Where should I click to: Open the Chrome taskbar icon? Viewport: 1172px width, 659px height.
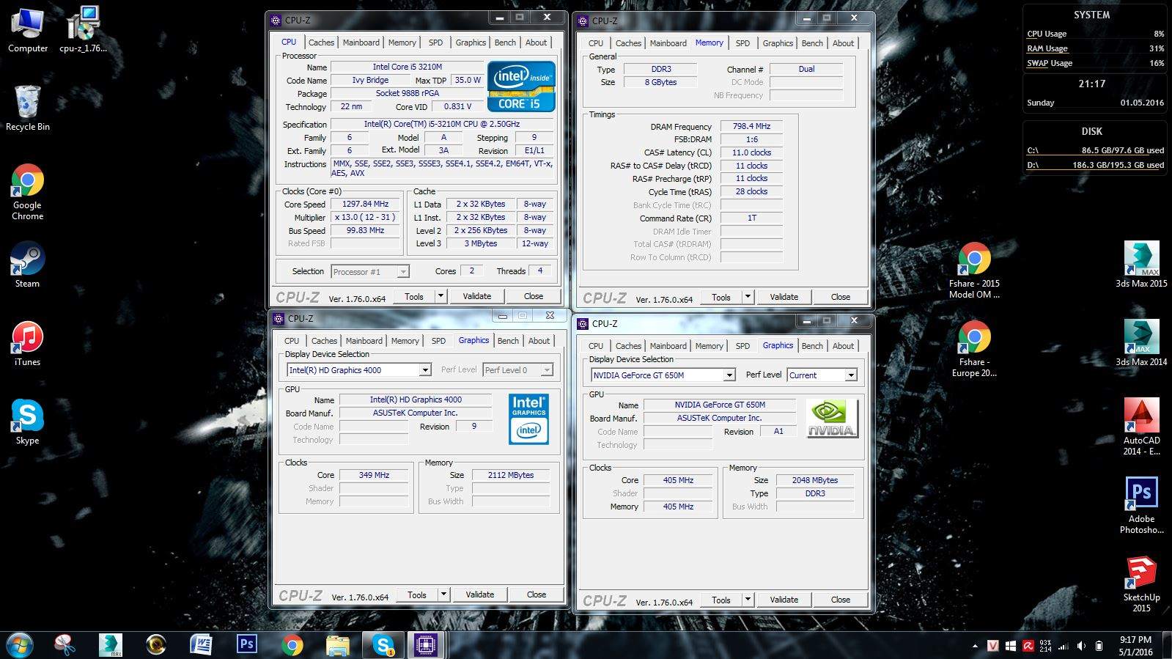click(292, 645)
